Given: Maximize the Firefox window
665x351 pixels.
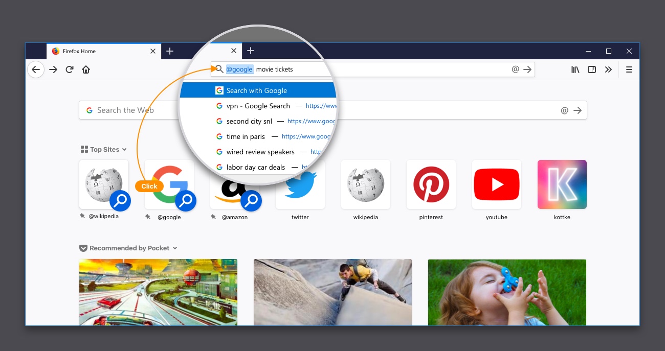Looking at the screenshot, I should (x=609, y=51).
